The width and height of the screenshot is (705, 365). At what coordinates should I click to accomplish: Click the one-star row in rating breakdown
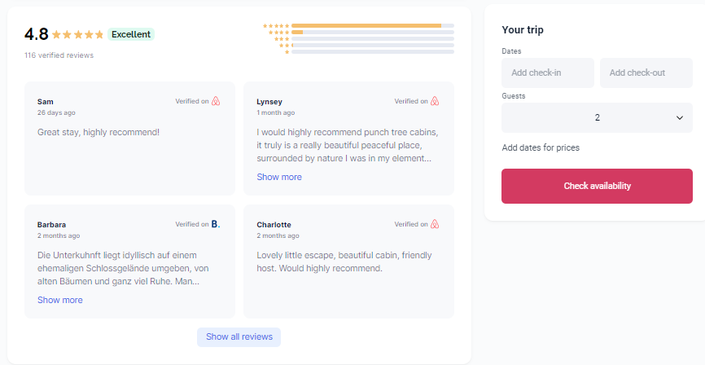tap(358, 52)
